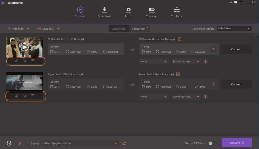Click the edit filename icon for Taylor Swift target
The height and width of the screenshot is (149, 259).
(178, 74)
